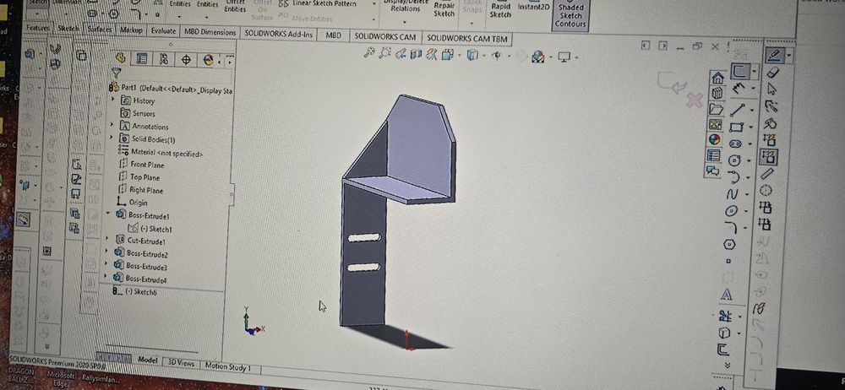
Task: Select the Polygon sketch tool
Action: click(729, 244)
